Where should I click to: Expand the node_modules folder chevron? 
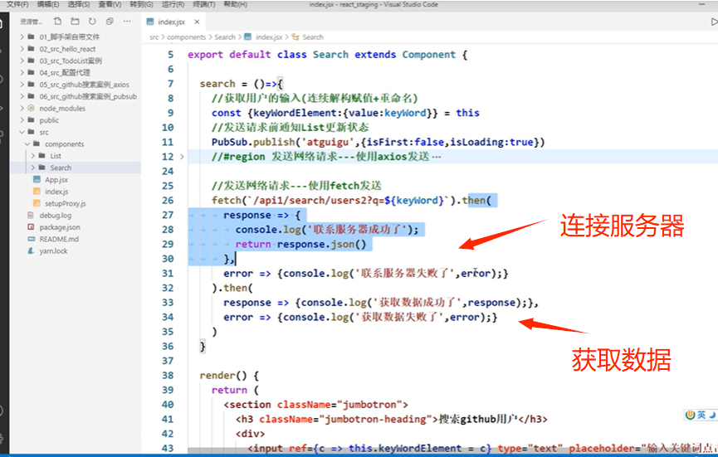coord(22,108)
